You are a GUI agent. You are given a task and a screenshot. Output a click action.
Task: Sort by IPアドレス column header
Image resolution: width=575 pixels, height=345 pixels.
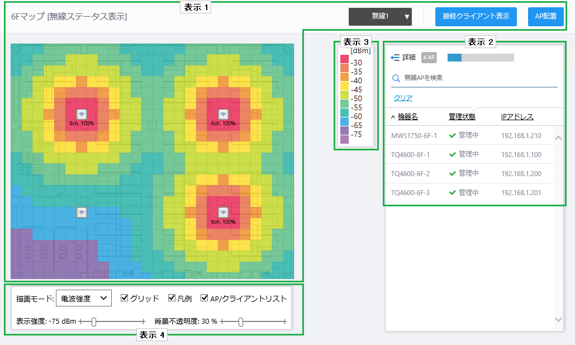pos(517,117)
